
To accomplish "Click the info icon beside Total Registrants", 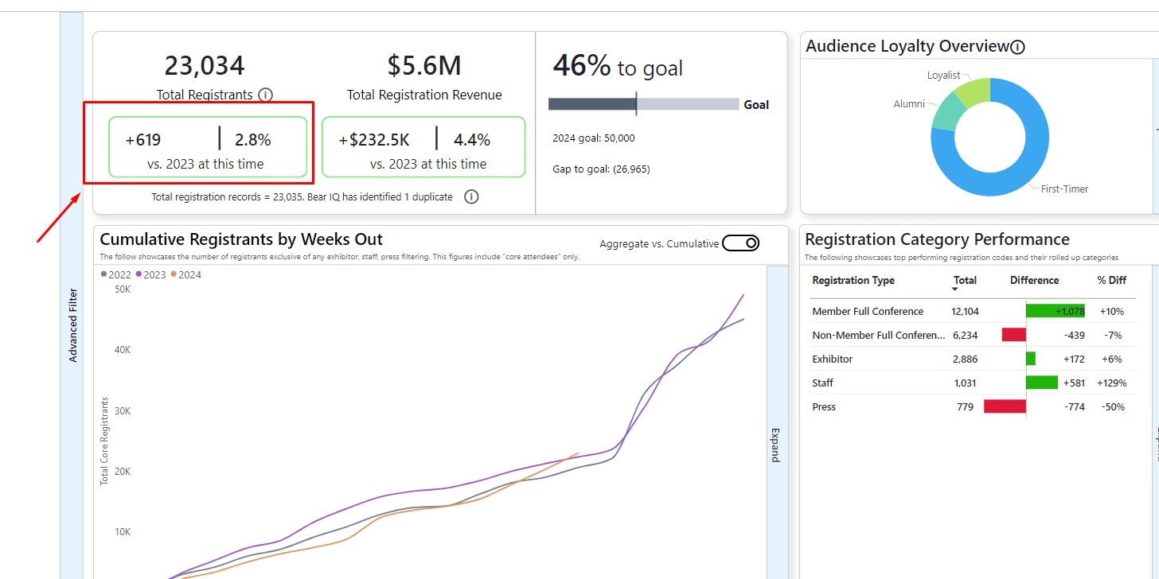I will pos(266,95).
